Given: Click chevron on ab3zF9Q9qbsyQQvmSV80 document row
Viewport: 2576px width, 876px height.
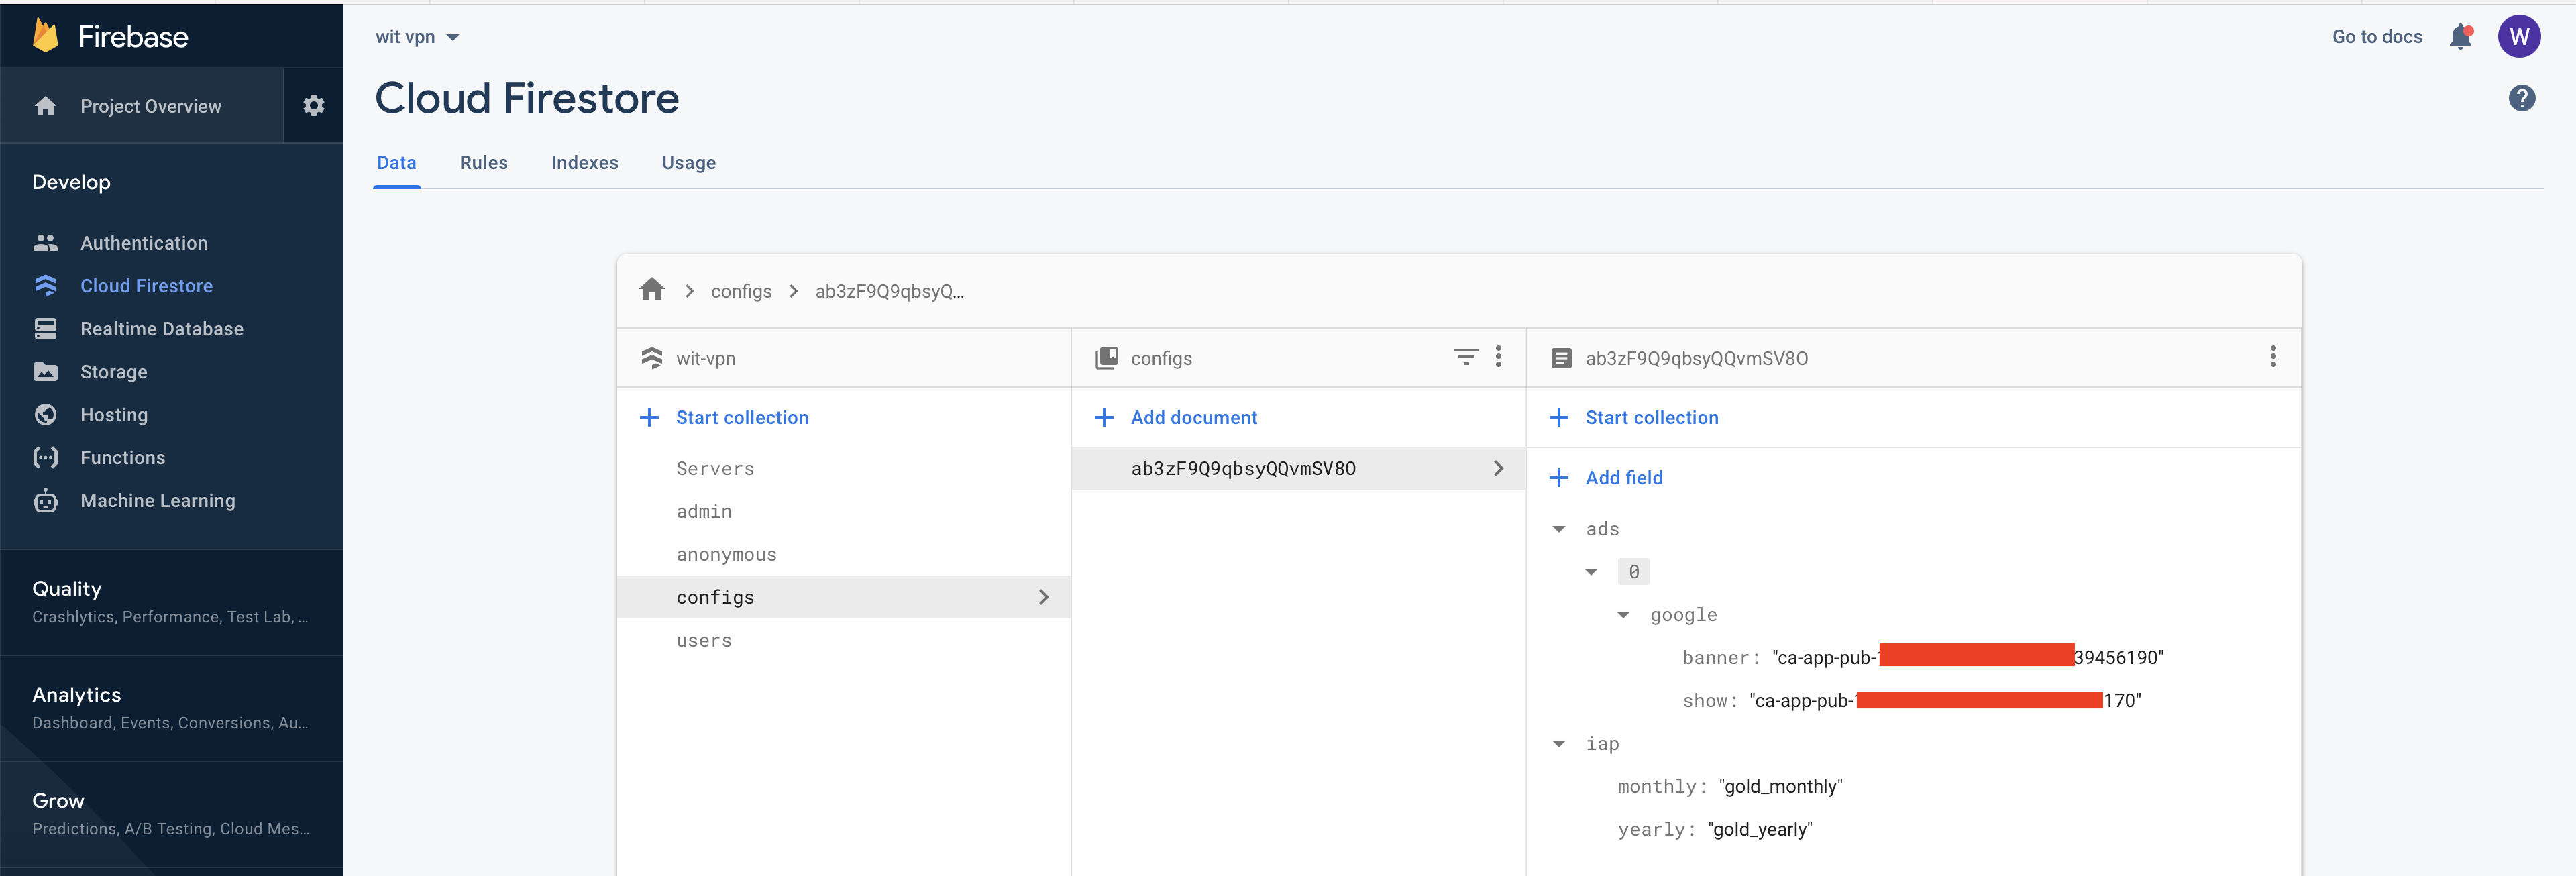Looking at the screenshot, I should [1498, 468].
